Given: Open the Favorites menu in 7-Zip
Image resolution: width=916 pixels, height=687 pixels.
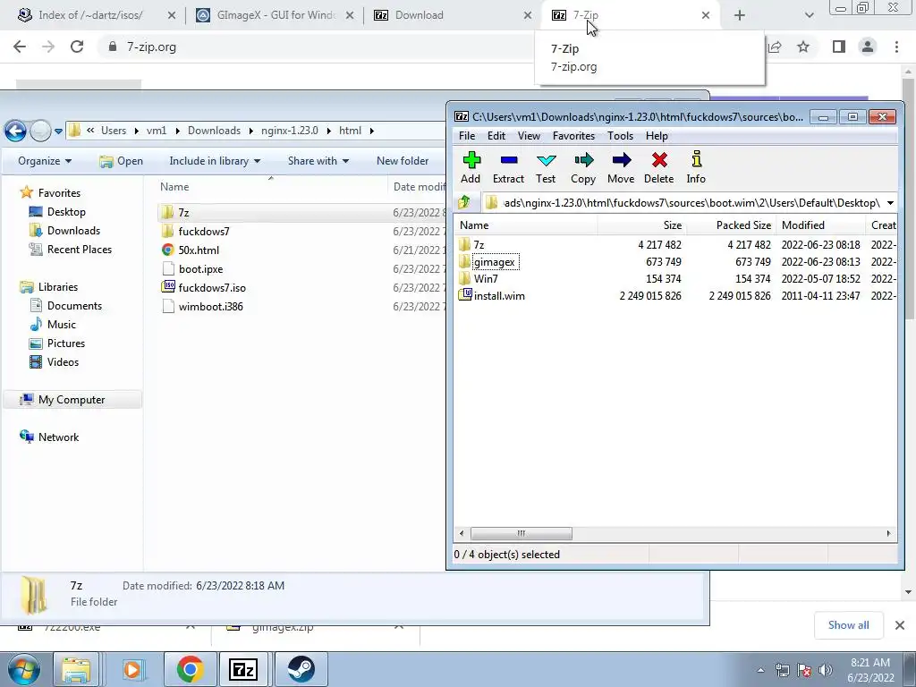Looking at the screenshot, I should (573, 136).
